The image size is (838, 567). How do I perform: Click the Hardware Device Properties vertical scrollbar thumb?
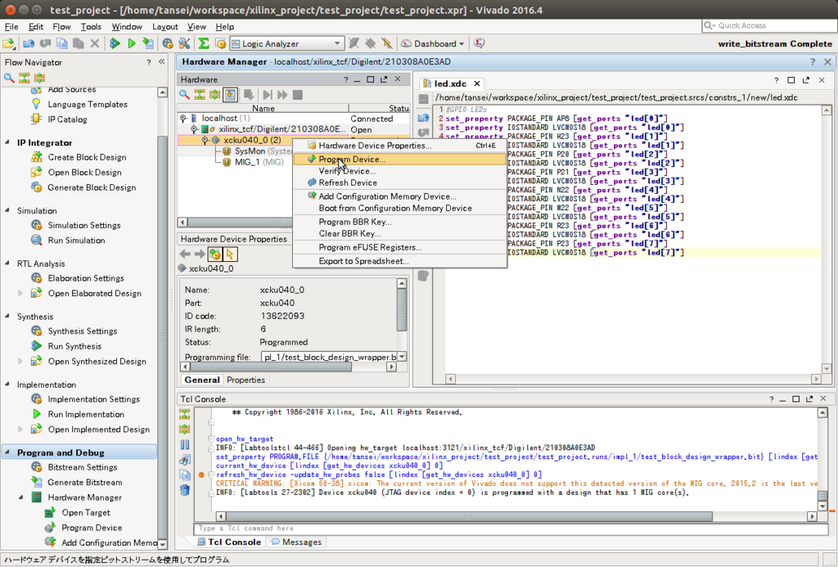[x=402, y=310]
